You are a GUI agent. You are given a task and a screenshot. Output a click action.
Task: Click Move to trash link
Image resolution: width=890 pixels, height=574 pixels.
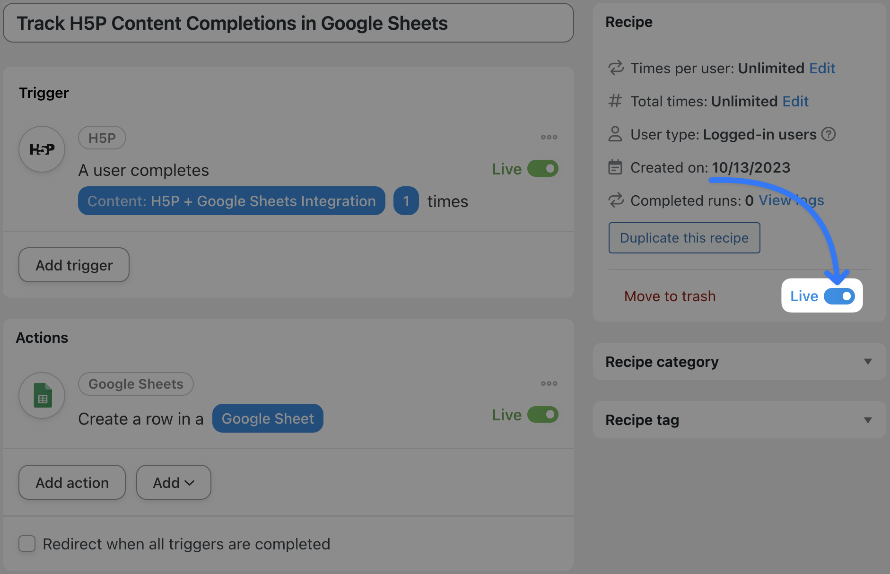[x=670, y=296]
